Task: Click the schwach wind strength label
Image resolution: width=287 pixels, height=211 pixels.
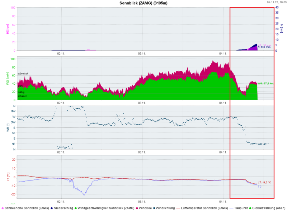Action: [x=22, y=96]
